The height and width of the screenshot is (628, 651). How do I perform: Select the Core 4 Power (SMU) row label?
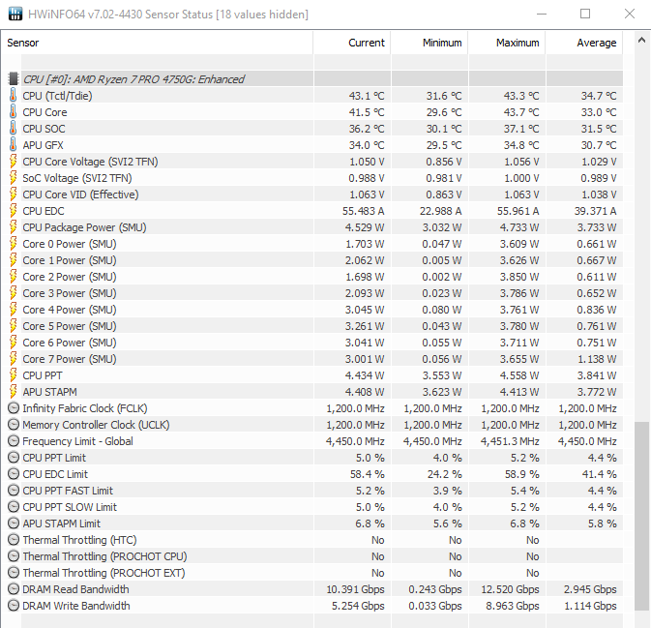pyautogui.click(x=70, y=310)
